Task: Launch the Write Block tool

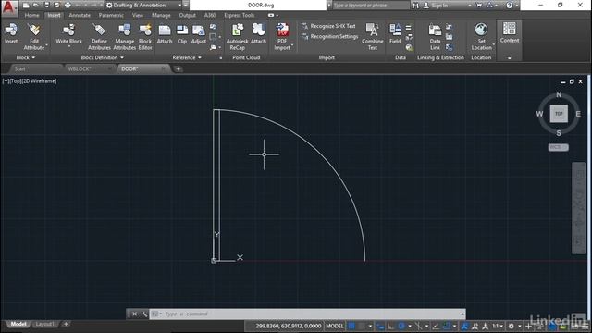Action: pos(68,34)
